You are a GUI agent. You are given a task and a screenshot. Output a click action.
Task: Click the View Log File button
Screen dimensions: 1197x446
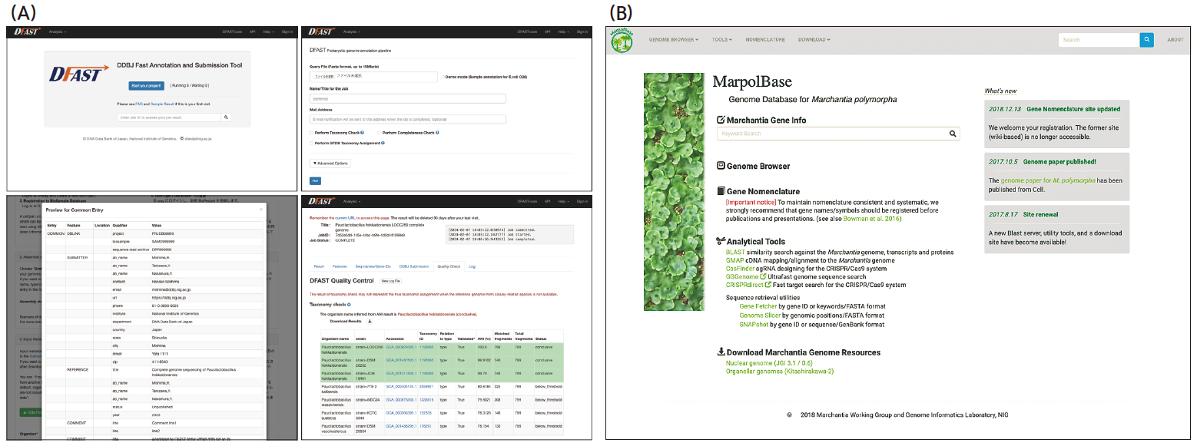392,282
